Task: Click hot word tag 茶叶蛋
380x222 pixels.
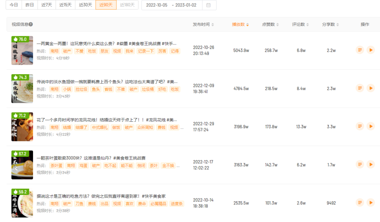Action: tap(56, 165)
